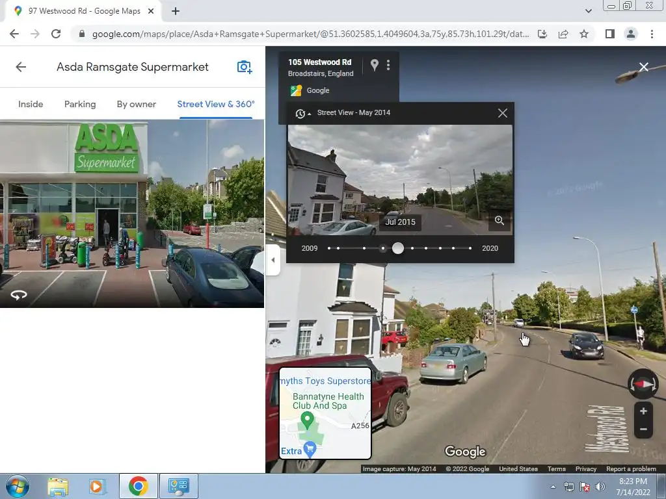The height and width of the screenshot is (499, 666).
Task: Open Jul 2015 street view preview image
Action: coord(400,180)
